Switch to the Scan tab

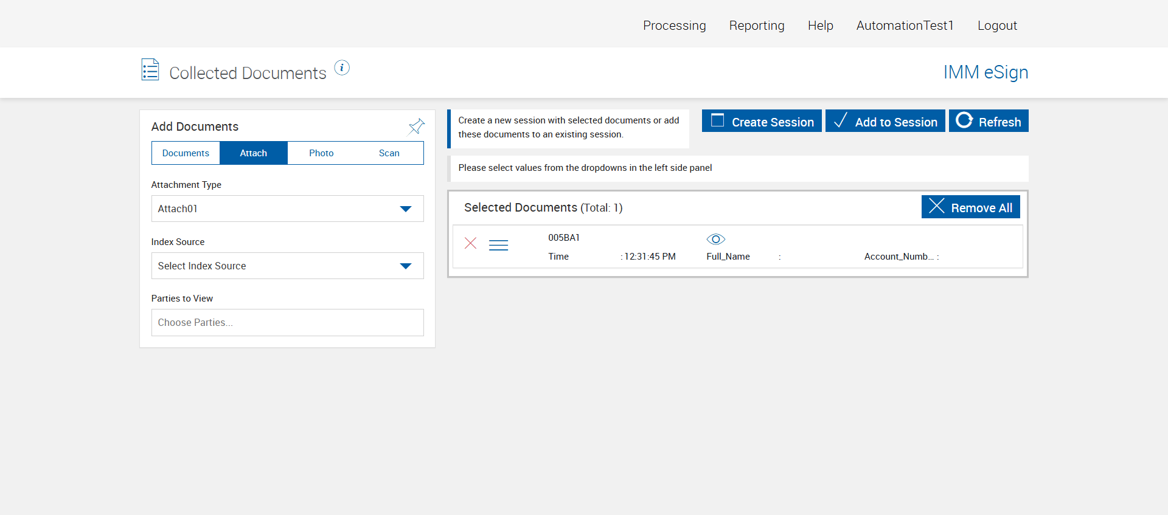(389, 153)
